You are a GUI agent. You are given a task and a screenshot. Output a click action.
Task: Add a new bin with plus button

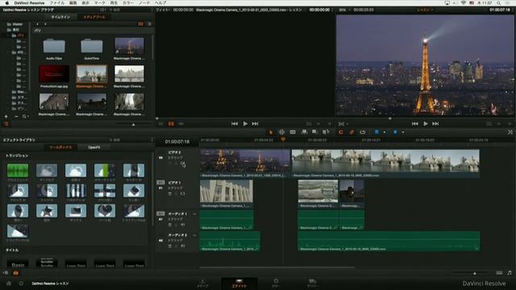click(x=6, y=116)
